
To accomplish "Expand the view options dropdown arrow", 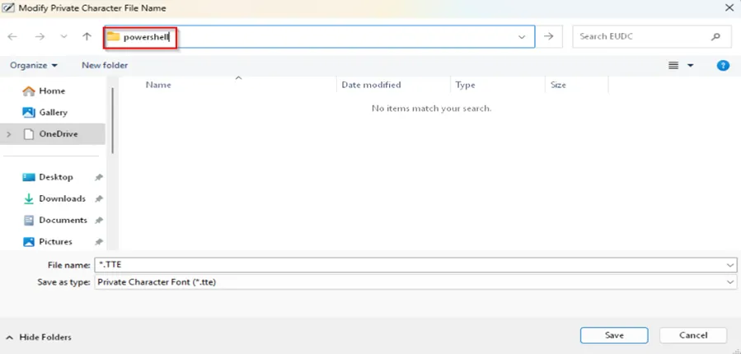I will [x=691, y=65].
